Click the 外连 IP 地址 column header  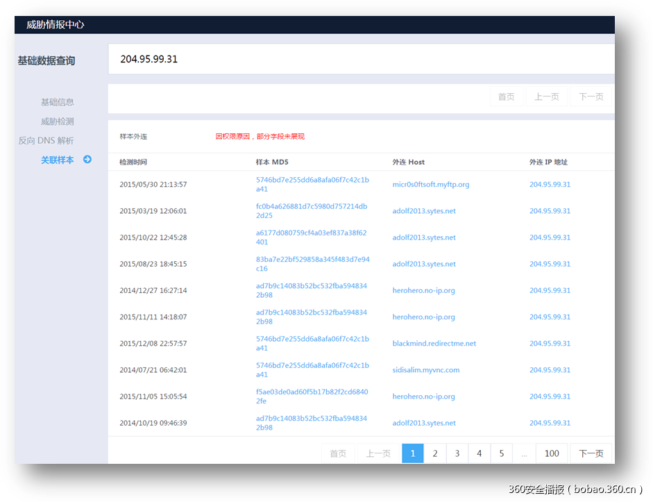coord(548,162)
